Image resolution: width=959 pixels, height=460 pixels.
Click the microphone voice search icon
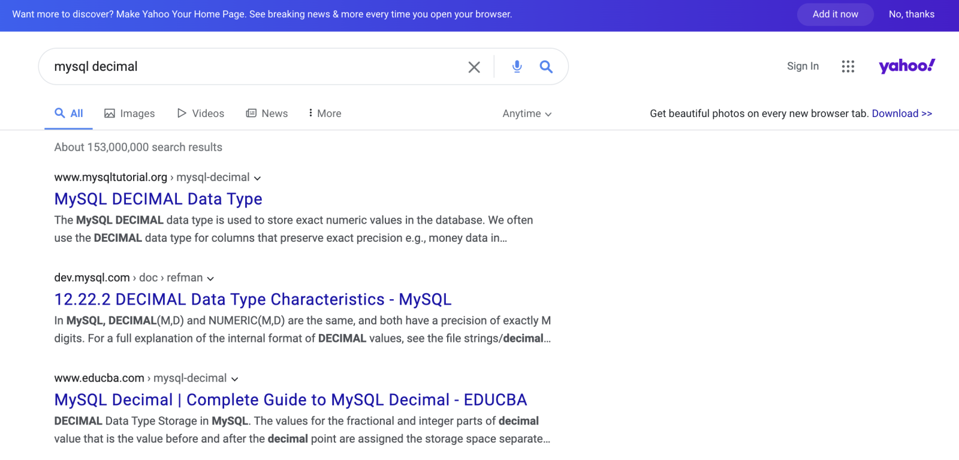coord(517,67)
